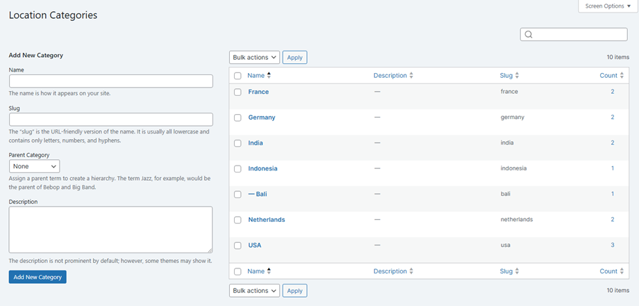Click the search magnifier icon
639x306 pixels.
(x=529, y=35)
